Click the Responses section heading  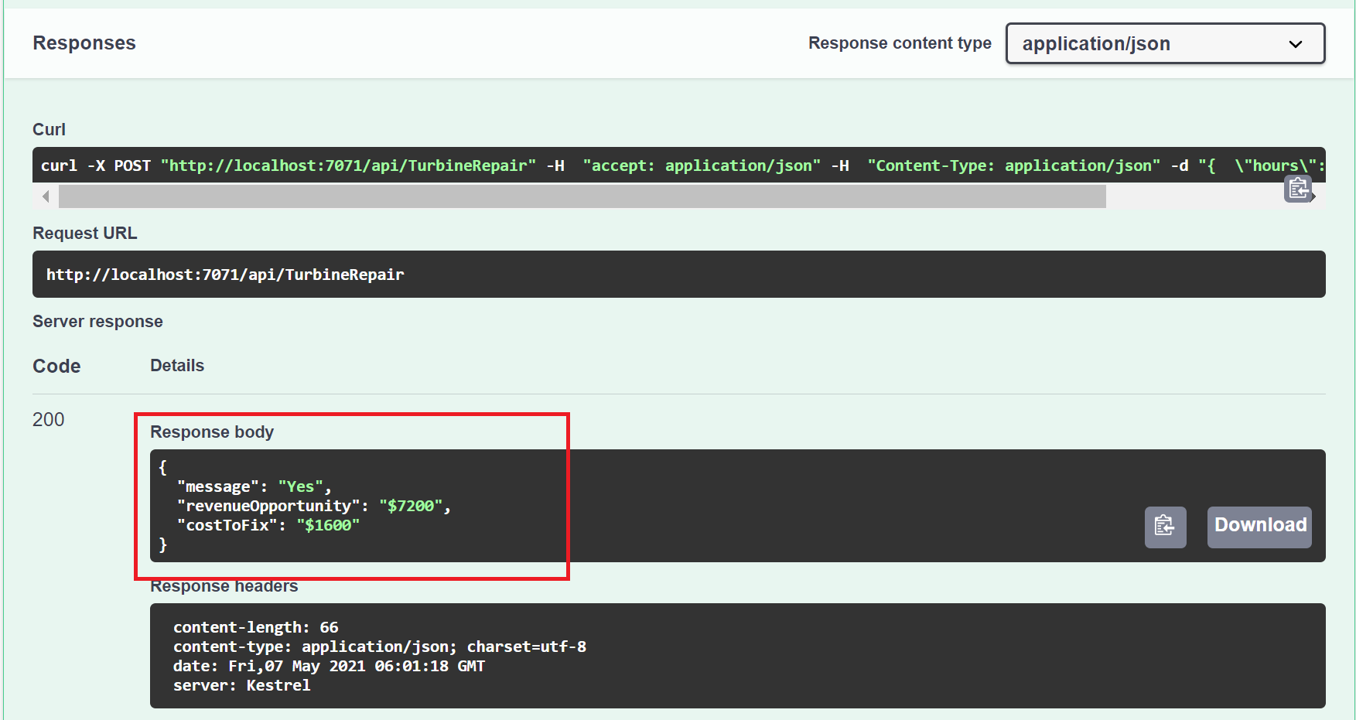[x=84, y=43]
